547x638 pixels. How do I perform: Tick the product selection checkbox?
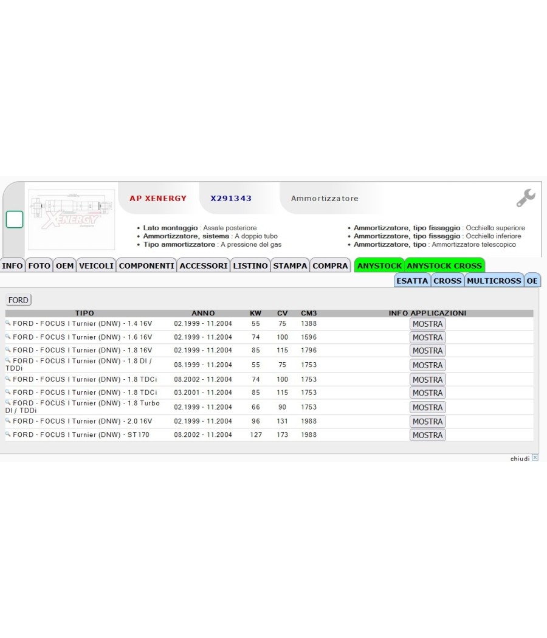pos(15,219)
